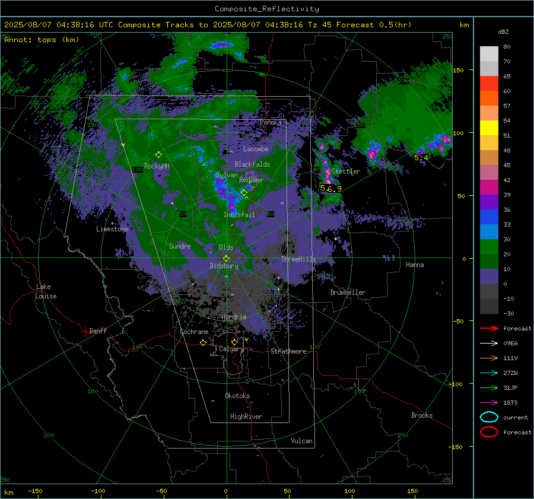Click the Drumheller city label
Viewport: 534px width, 499px height.
pyautogui.click(x=348, y=293)
